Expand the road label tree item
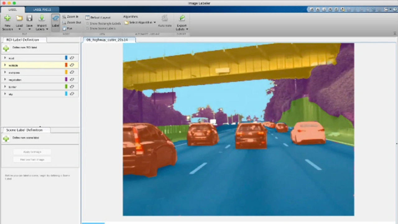This screenshot has height=224, width=398. (5, 58)
